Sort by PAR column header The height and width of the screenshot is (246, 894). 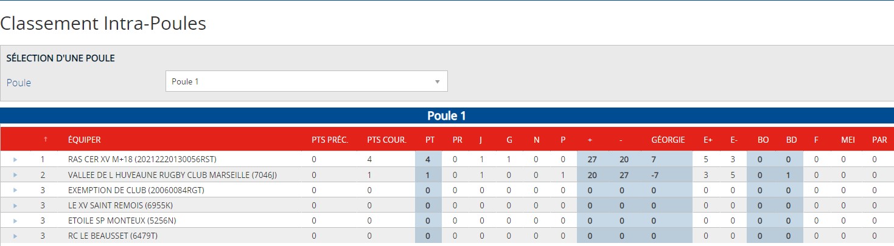(879, 140)
